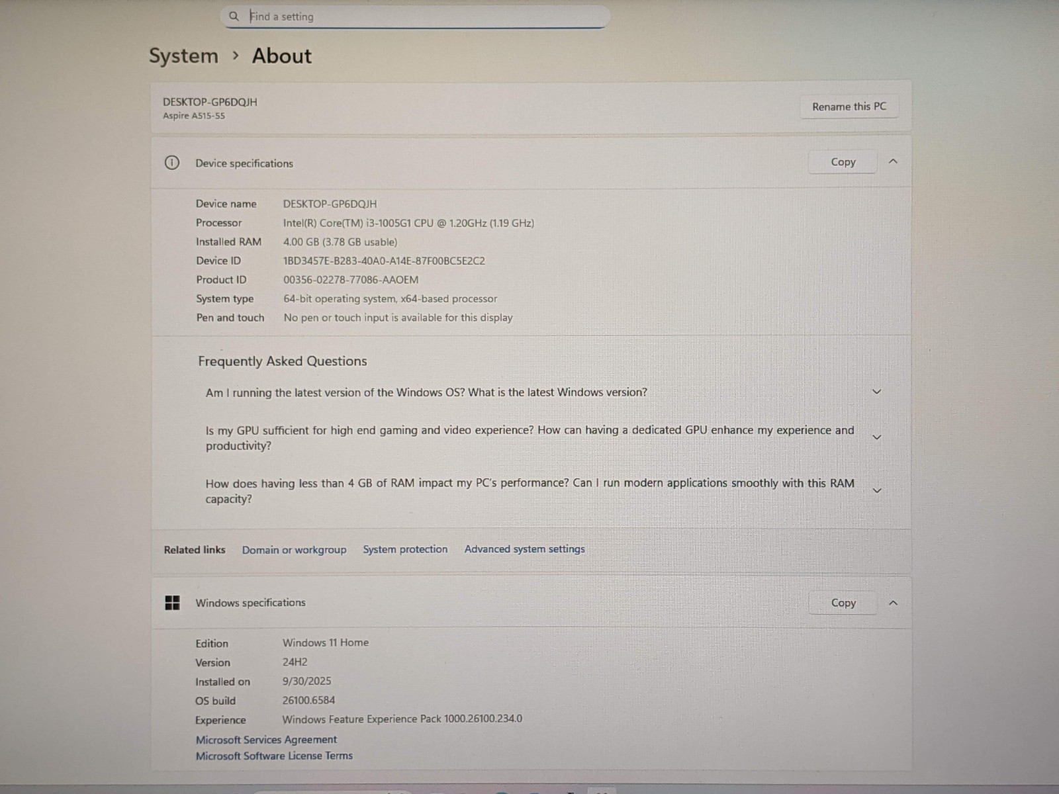Click the Experience value Feature Experience Pack
This screenshot has width=1059, height=794.
tap(402, 719)
